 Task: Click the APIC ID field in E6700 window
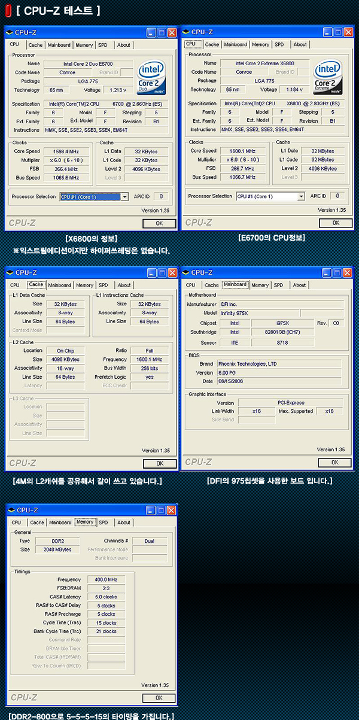[x=160, y=196]
